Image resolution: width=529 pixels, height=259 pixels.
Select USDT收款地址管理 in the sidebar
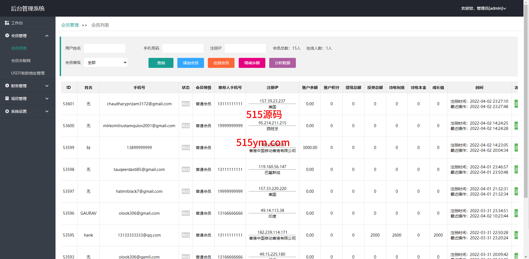point(28,73)
